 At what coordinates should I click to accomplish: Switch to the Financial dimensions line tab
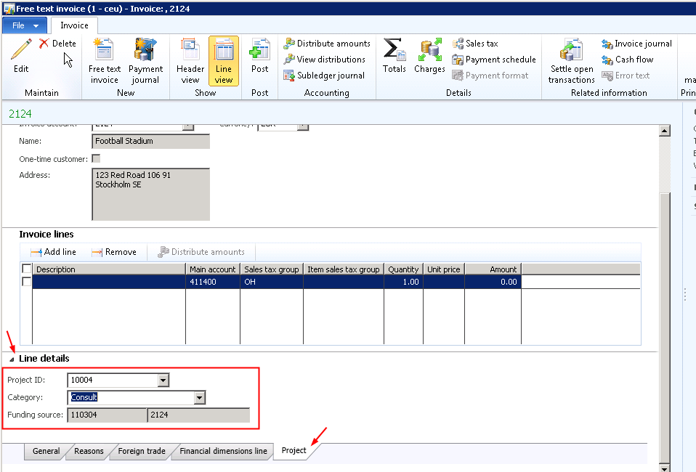point(223,451)
